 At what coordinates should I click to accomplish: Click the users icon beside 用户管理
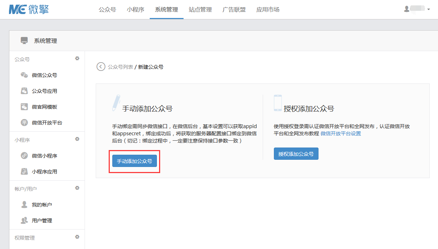[24, 220]
